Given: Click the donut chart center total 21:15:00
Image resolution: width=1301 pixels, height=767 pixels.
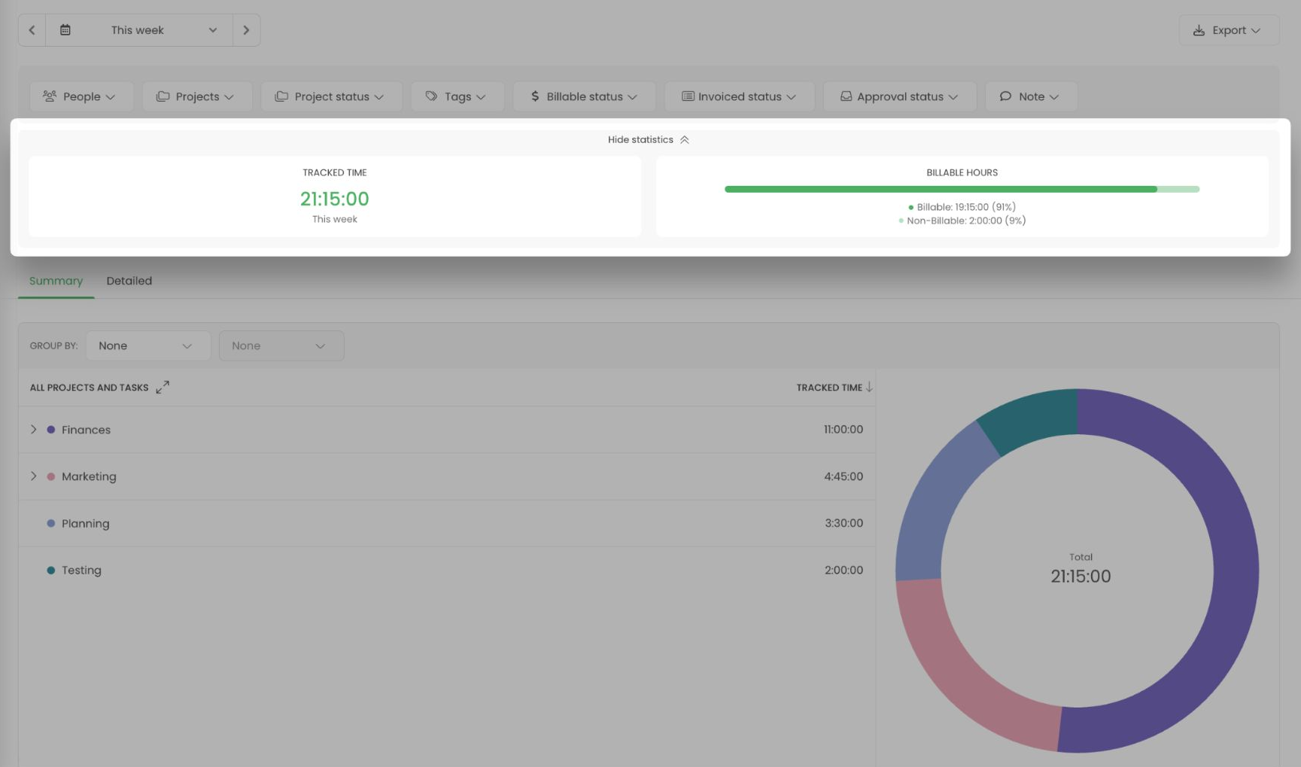Looking at the screenshot, I should (x=1081, y=577).
